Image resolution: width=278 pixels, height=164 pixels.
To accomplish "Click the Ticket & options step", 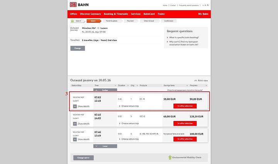I will 112,21.
